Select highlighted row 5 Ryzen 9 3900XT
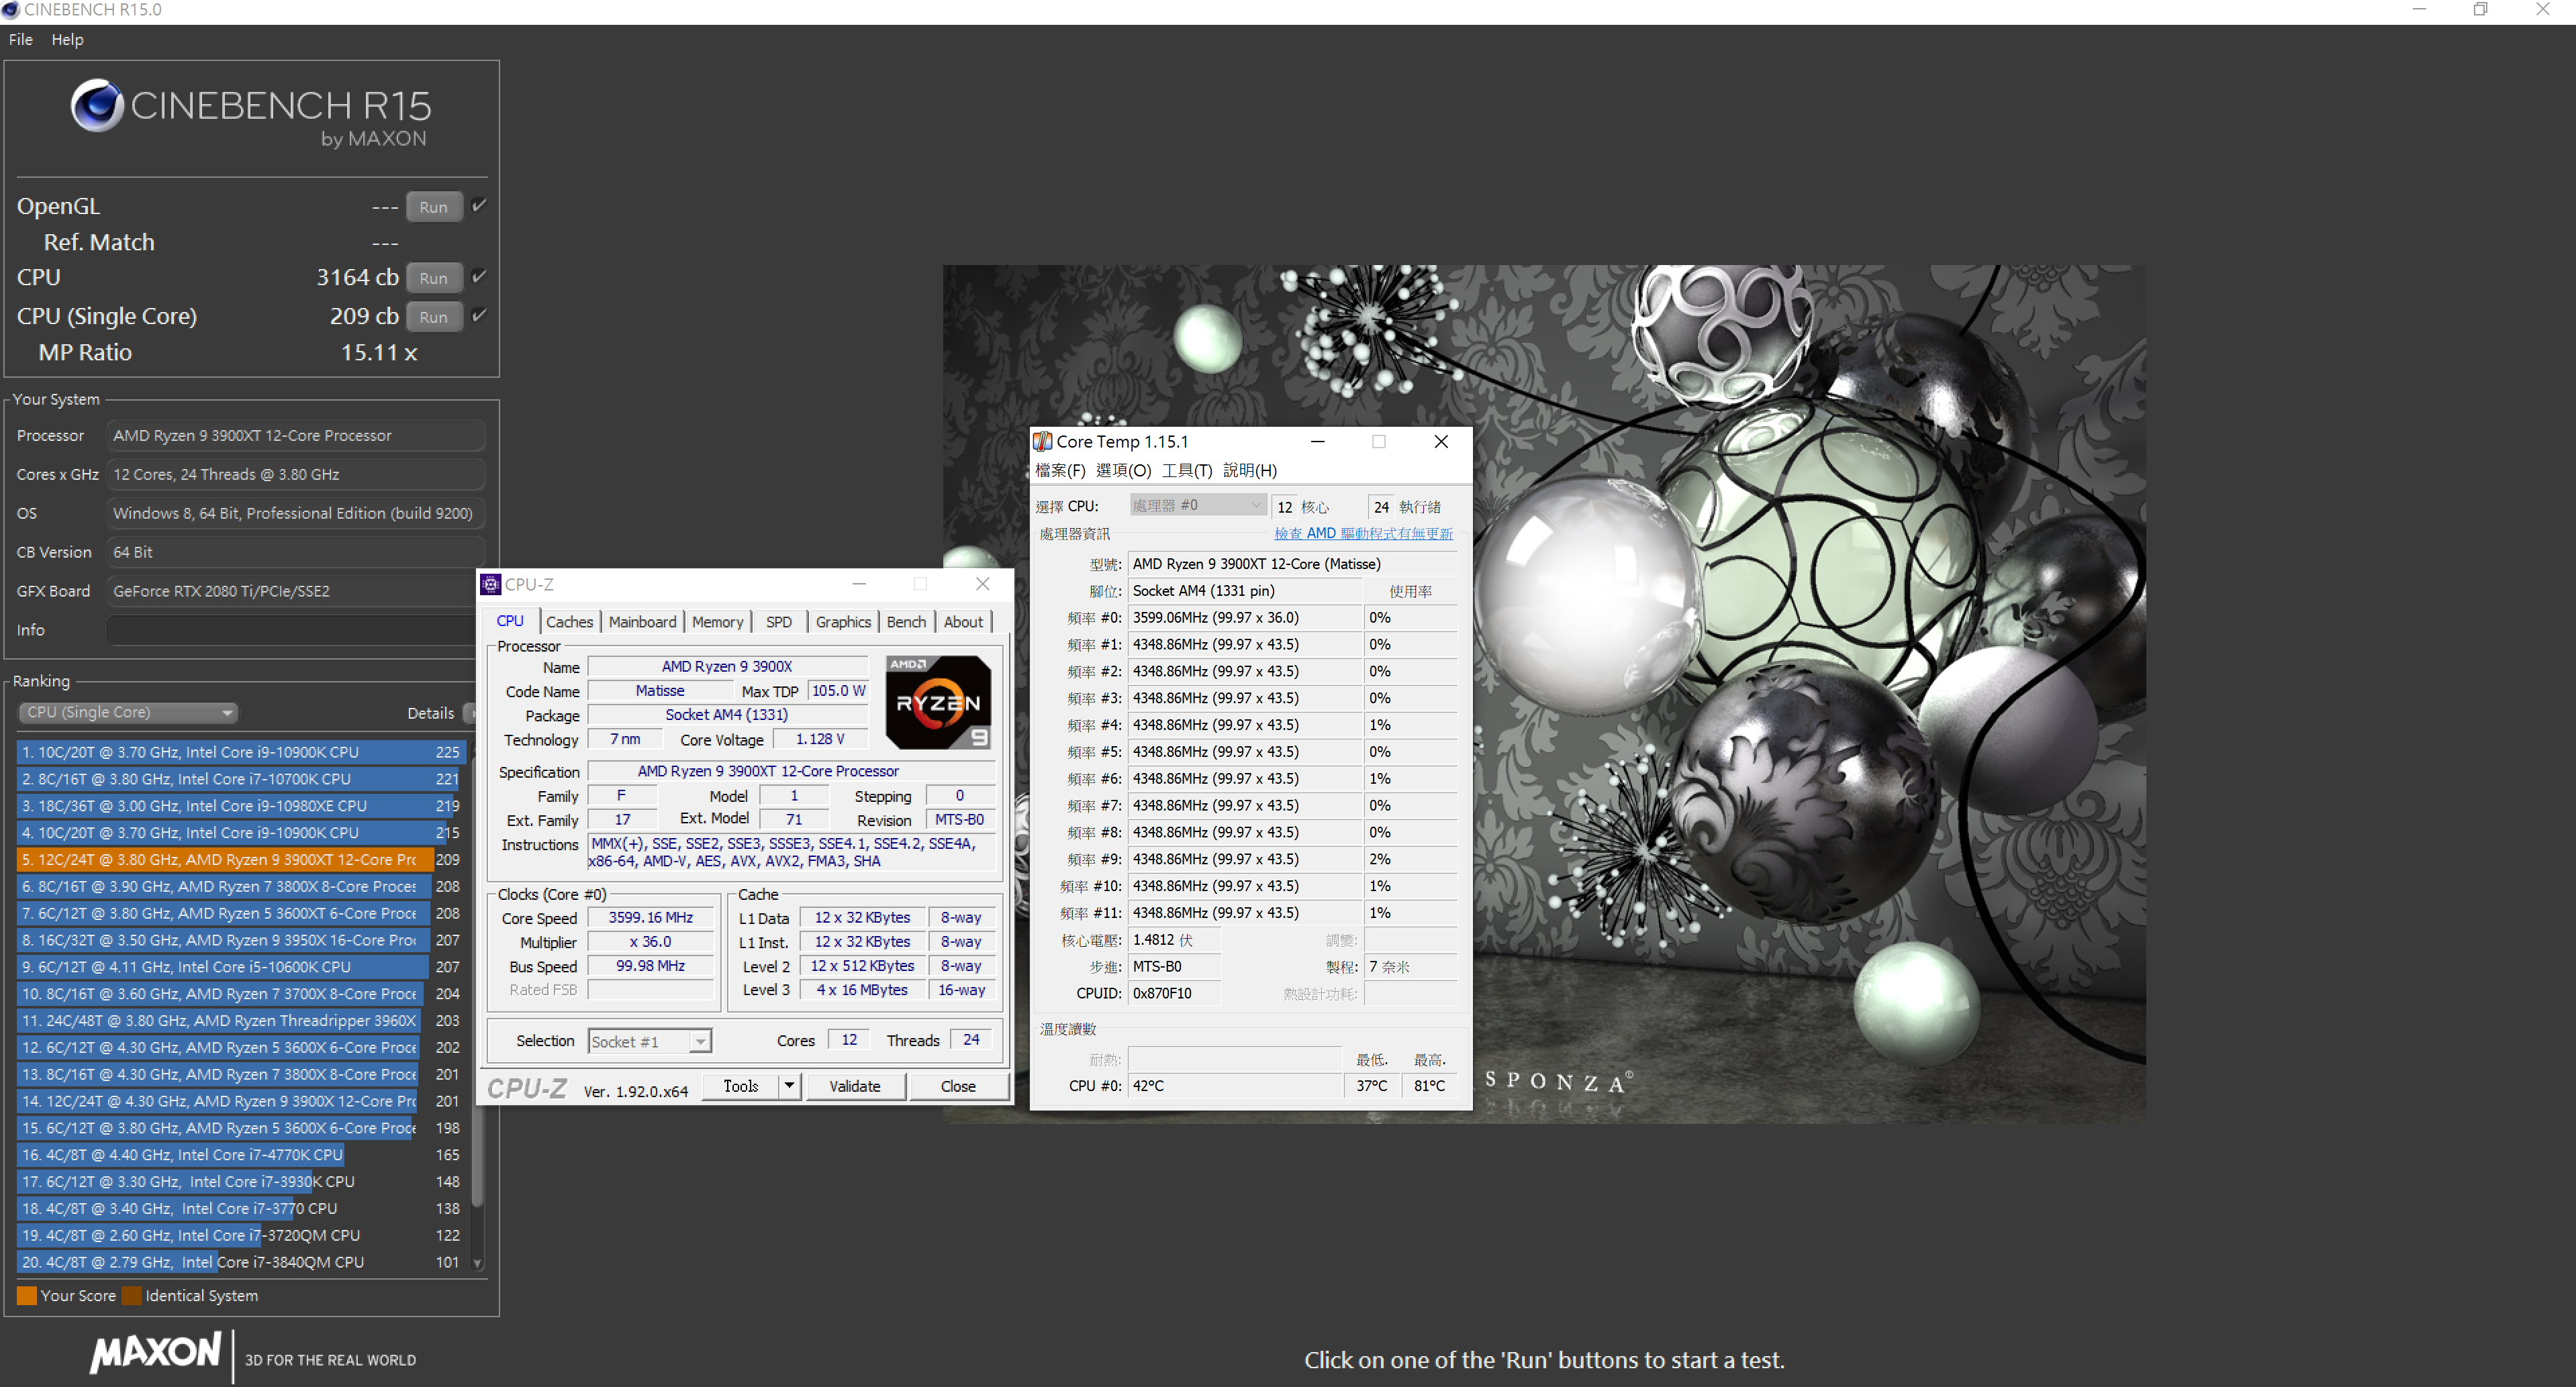 (240, 860)
